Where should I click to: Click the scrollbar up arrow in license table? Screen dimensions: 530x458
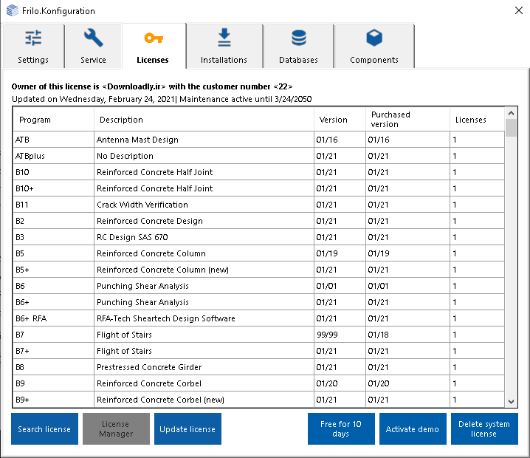[x=512, y=113]
